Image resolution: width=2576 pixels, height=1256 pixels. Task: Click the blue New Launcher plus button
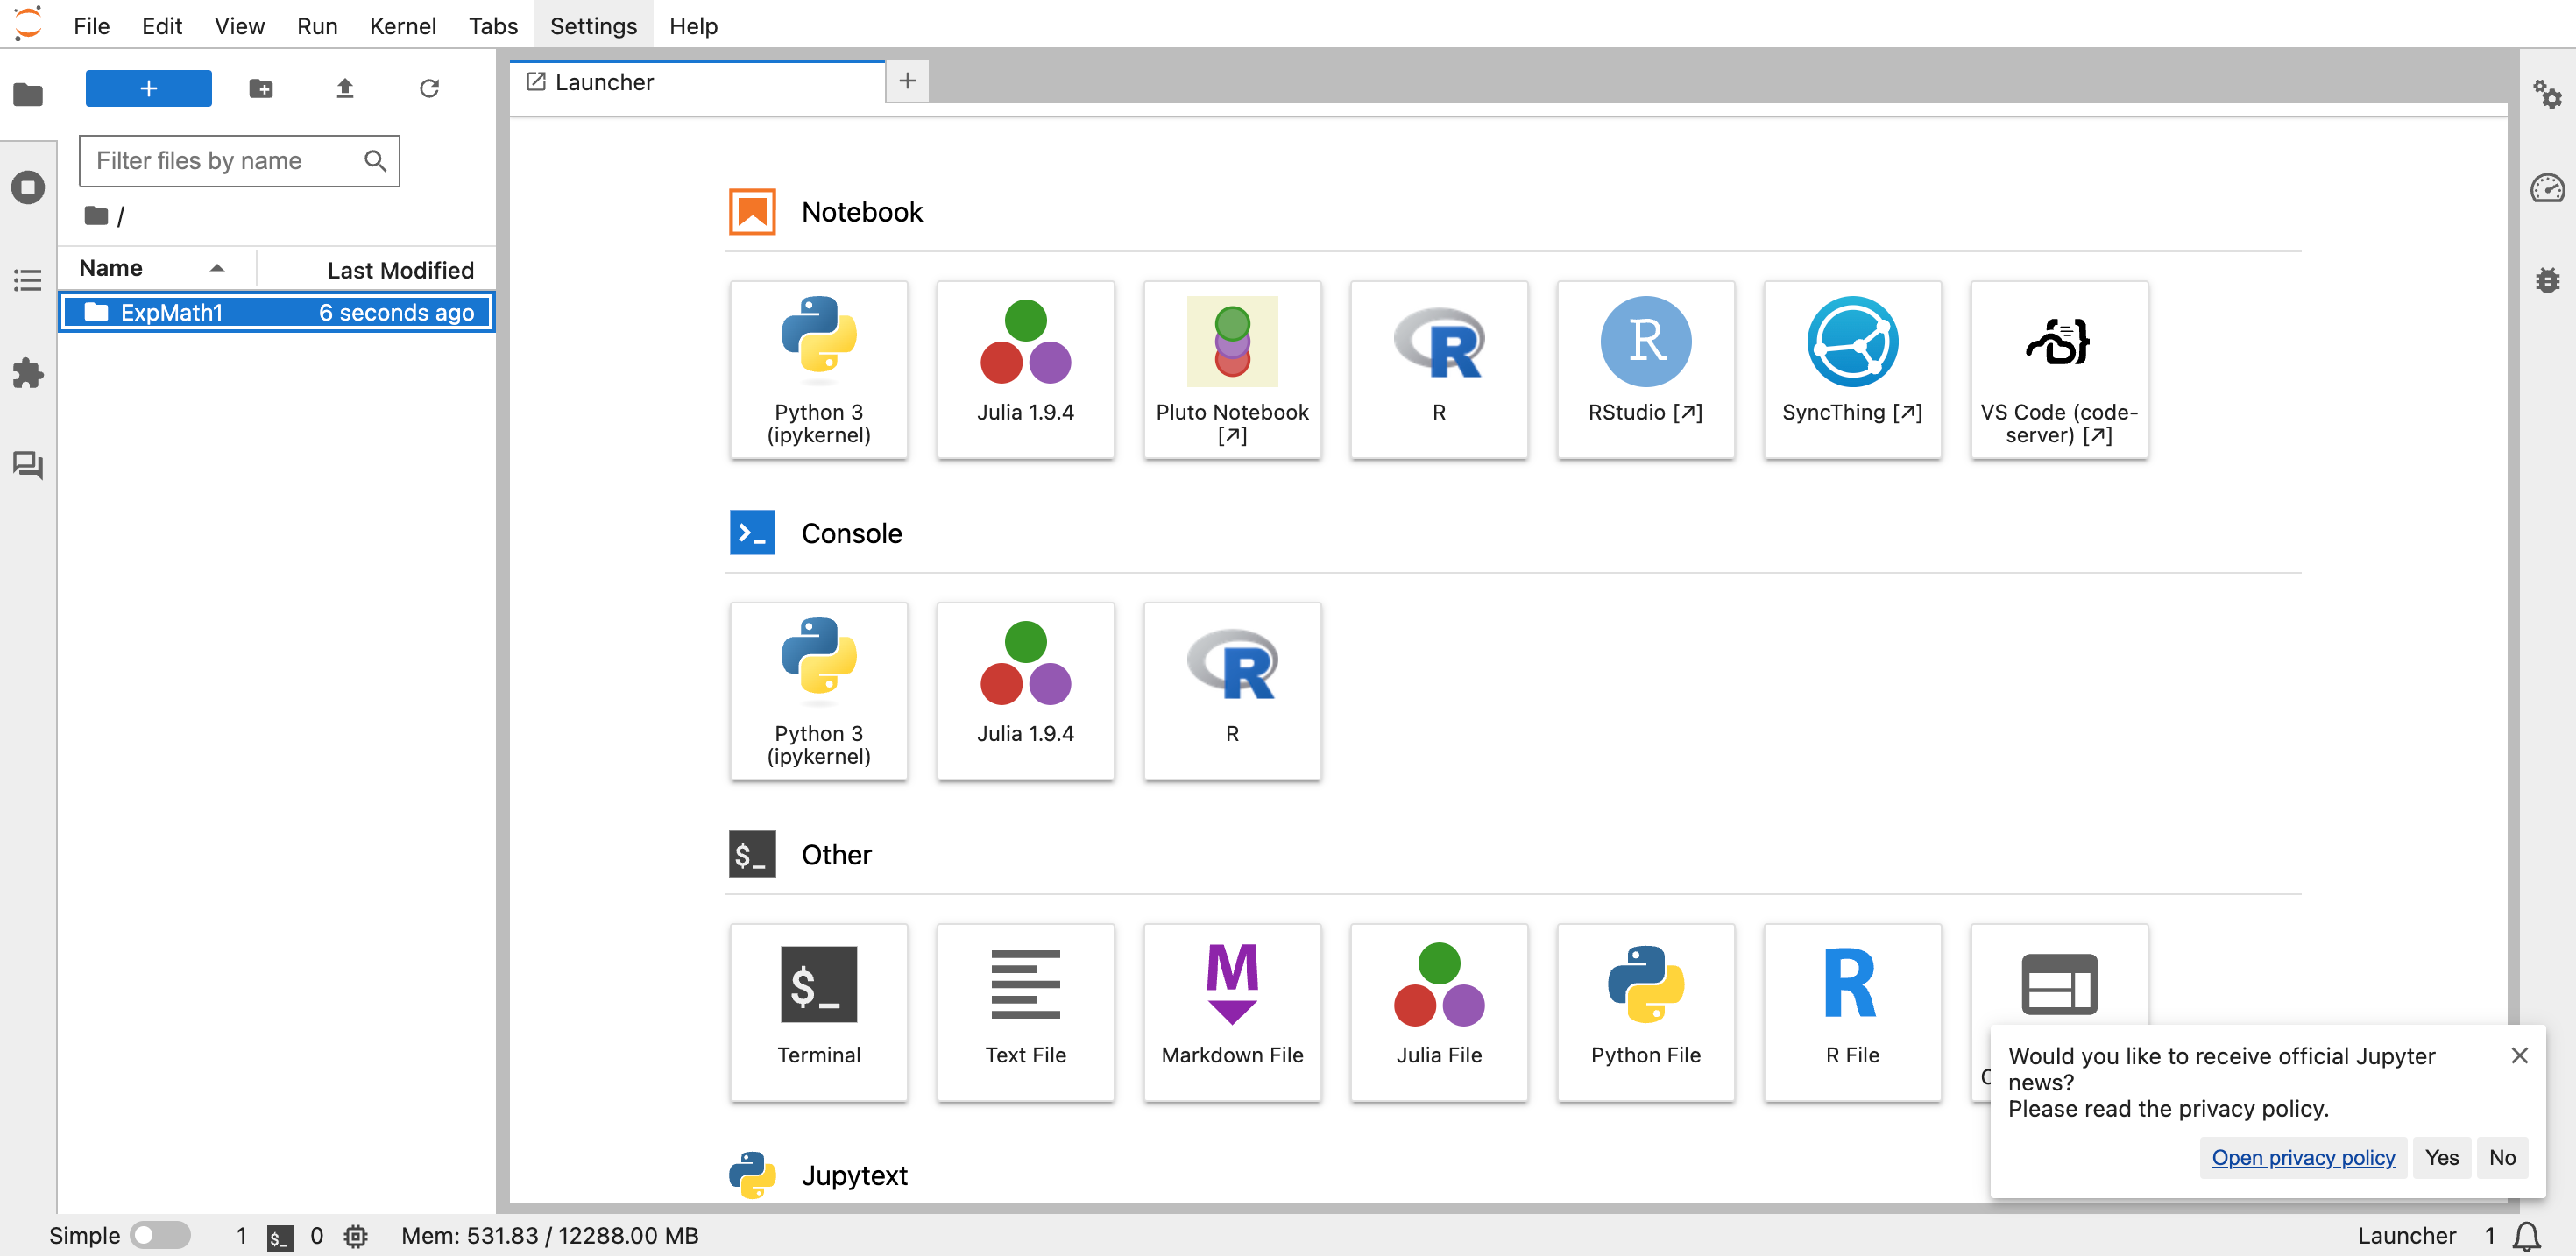(148, 88)
